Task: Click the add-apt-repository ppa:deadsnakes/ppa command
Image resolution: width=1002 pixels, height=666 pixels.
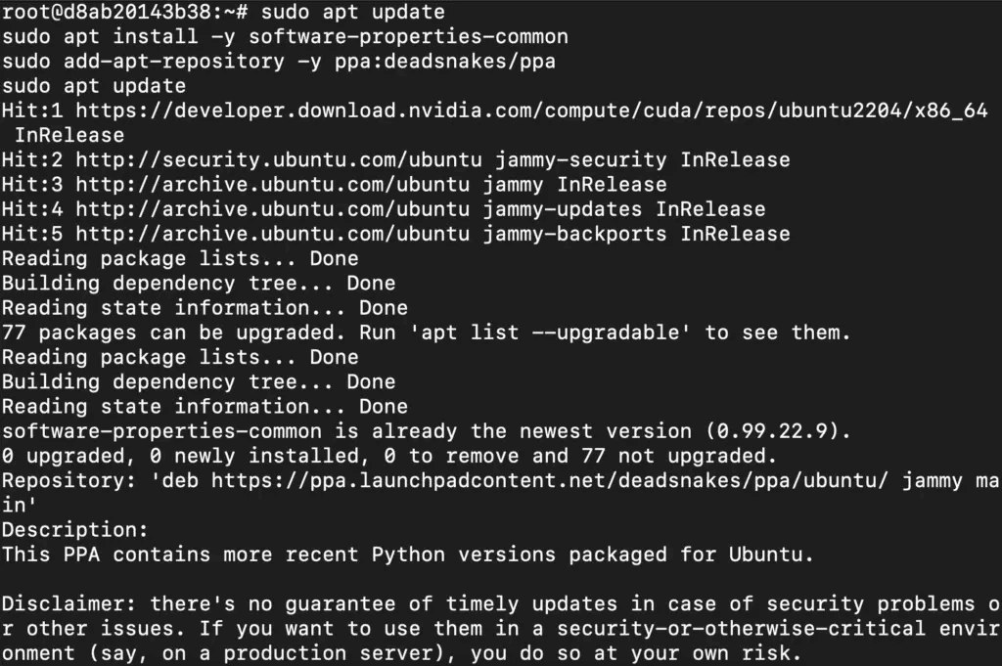Action: click(279, 62)
